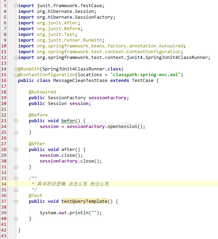The height and width of the screenshot is (239, 218).
Task: Click import org.junit.runner.RunWith; line
Action: click(x=61, y=40)
